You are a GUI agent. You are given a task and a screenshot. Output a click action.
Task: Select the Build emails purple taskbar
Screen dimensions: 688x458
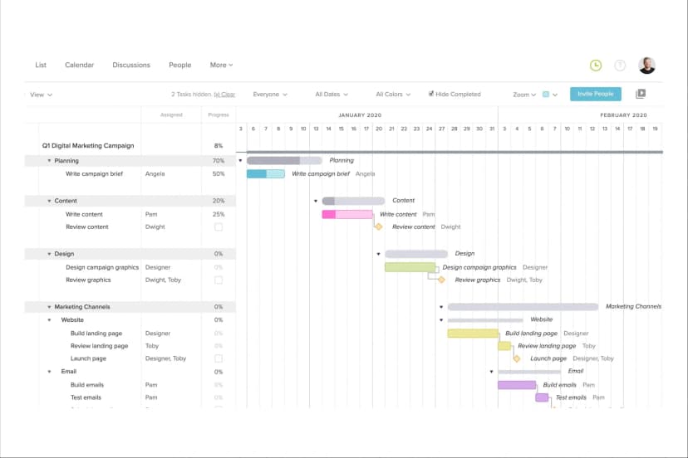[517, 385]
